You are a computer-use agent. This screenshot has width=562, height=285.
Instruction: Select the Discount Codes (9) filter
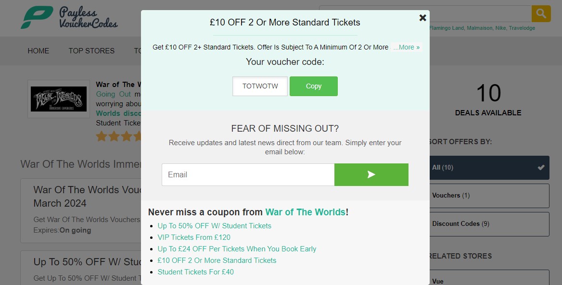[460, 223]
